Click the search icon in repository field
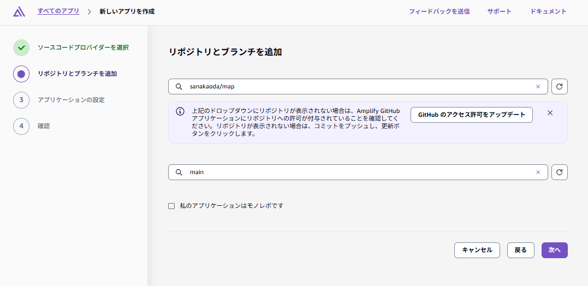The height and width of the screenshot is (286, 588). pyautogui.click(x=179, y=87)
